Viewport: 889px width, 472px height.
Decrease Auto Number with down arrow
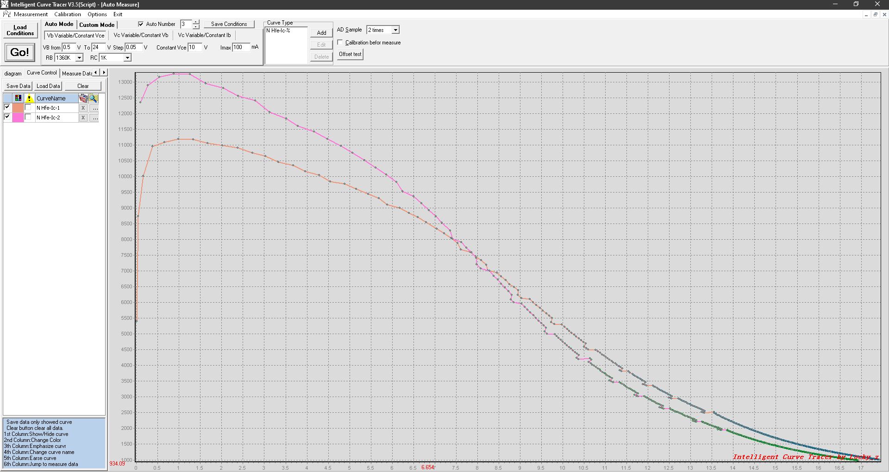pyautogui.click(x=196, y=26)
